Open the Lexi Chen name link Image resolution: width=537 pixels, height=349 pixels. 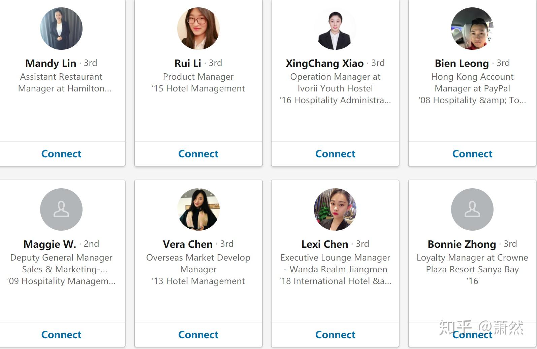(325, 244)
